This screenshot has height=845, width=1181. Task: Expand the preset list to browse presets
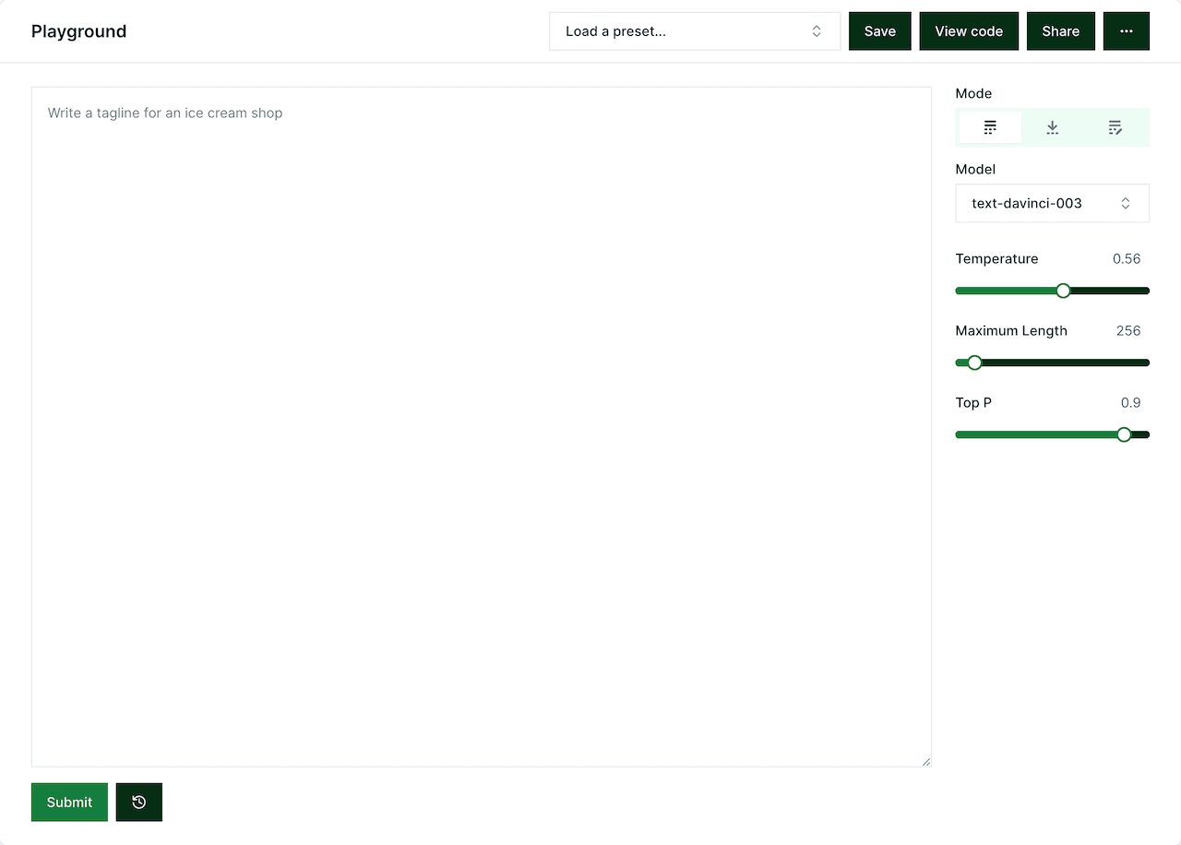(695, 30)
